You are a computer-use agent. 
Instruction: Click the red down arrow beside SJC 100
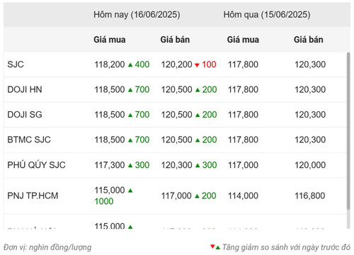pos(197,65)
